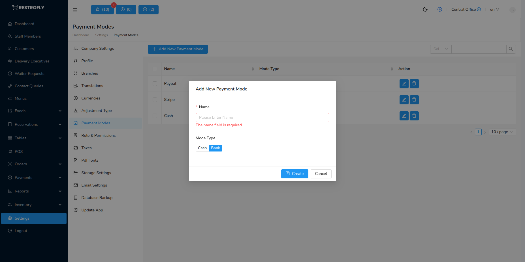Click the Delete trash icon for Stripe
The image size is (525, 262).
point(414,99)
